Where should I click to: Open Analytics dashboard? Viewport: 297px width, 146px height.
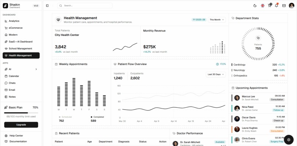click(x=21, y=21)
